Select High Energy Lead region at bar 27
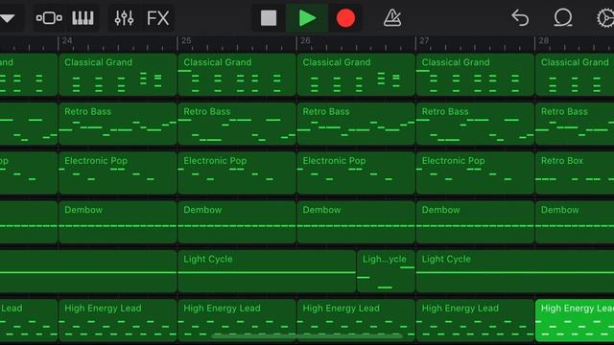The width and height of the screenshot is (614, 345). [x=475, y=321]
